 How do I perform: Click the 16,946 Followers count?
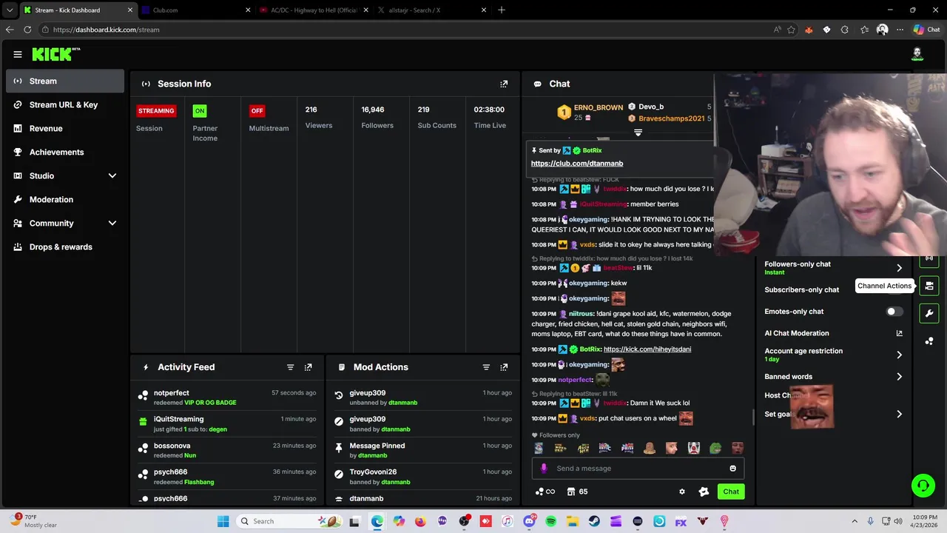[x=373, y=110]
